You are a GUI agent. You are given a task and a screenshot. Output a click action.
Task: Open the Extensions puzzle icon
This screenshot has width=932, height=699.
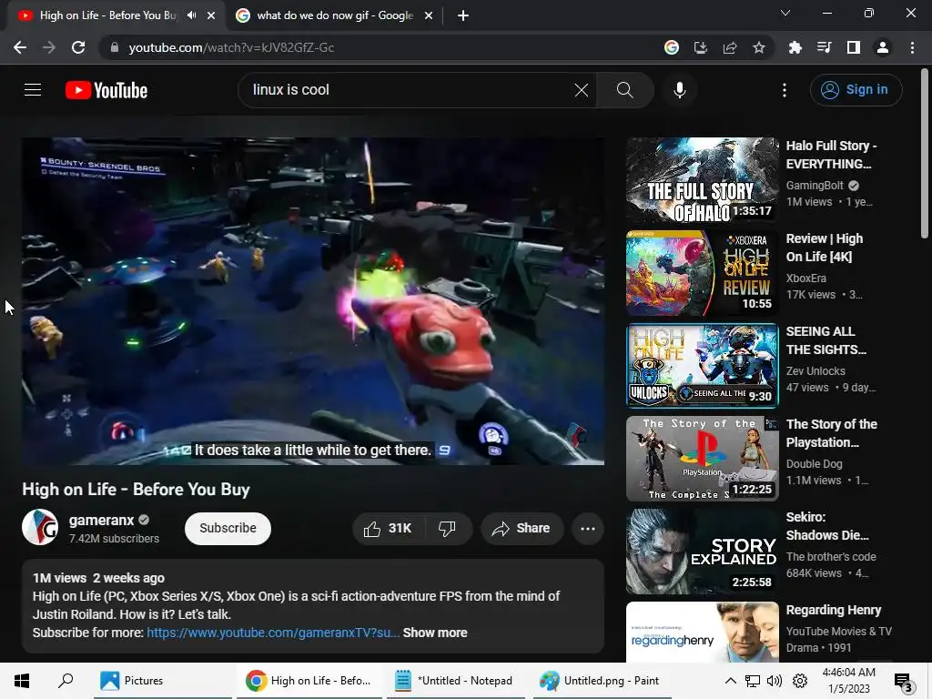(795, 47)
